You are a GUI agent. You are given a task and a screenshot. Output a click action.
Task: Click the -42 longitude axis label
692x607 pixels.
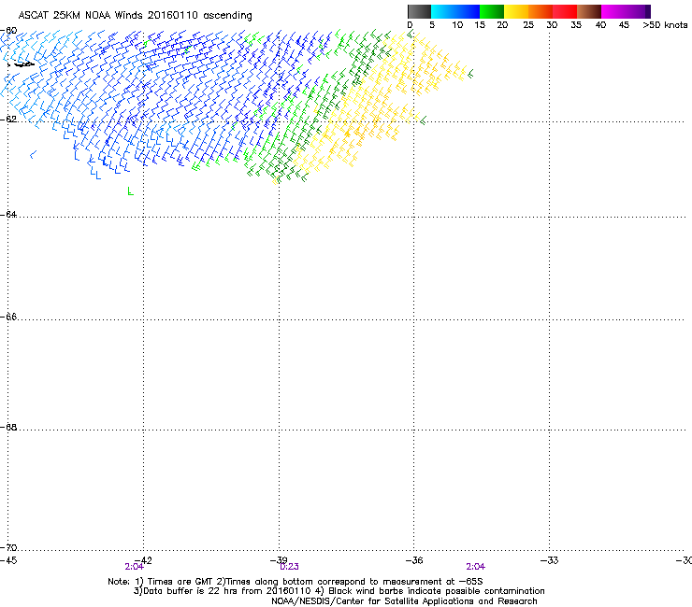click(x=145, y=560)
